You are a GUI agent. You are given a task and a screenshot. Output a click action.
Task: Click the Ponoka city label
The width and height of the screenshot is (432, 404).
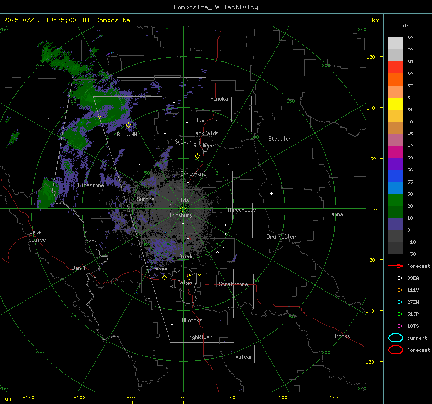click(x=219, y=99)
